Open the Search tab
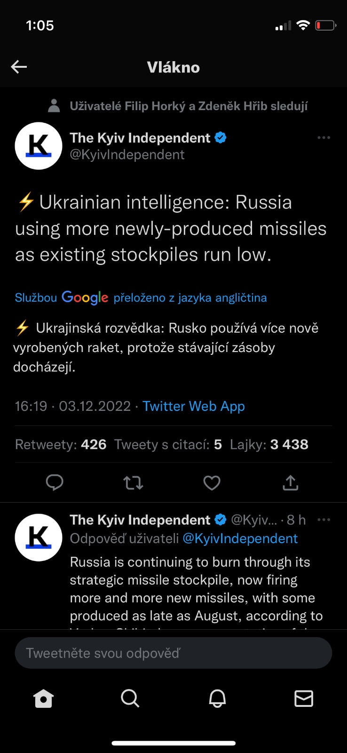The height and width of the screenshot is (753, 347). click(130, 699)
